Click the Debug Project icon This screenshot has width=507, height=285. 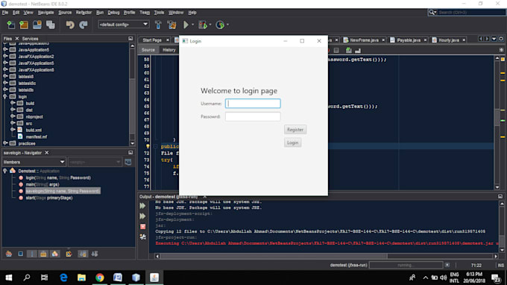[x=203, y=25]
